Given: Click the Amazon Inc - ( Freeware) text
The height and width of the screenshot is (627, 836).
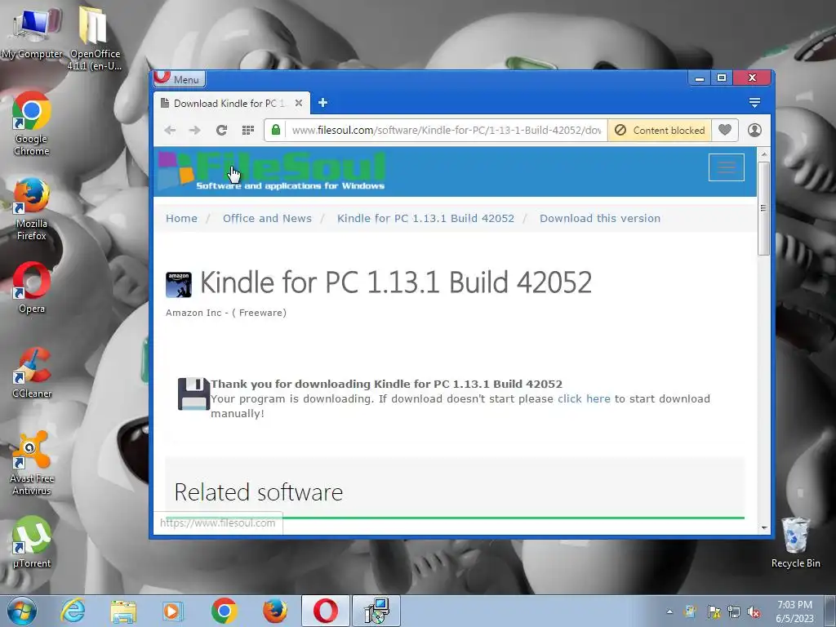Looking at the screenshot, I should point(226,313).
